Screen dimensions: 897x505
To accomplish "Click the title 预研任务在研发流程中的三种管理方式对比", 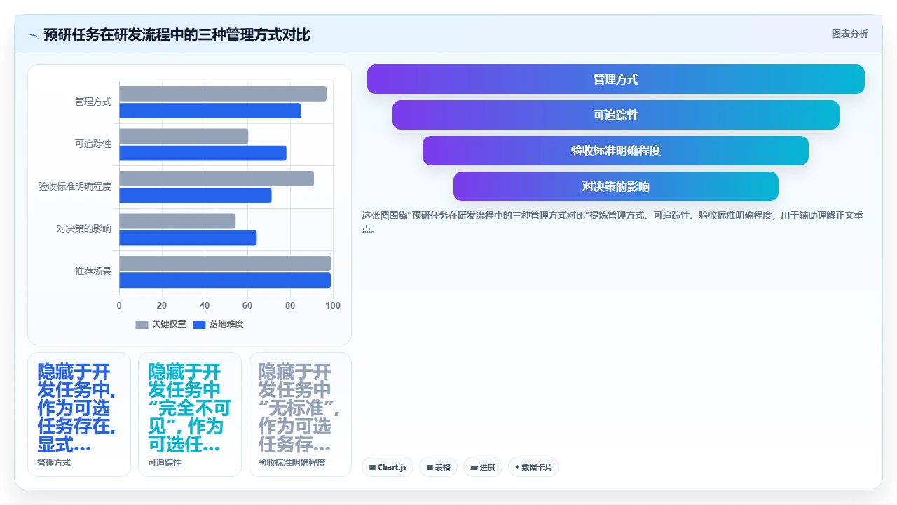I will click(x=177, y=35).
